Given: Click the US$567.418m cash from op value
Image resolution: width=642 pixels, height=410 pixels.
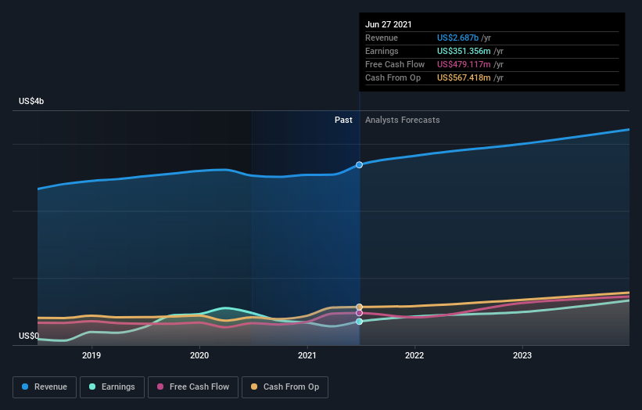Looking at the screenshot, I should point(464,77).
